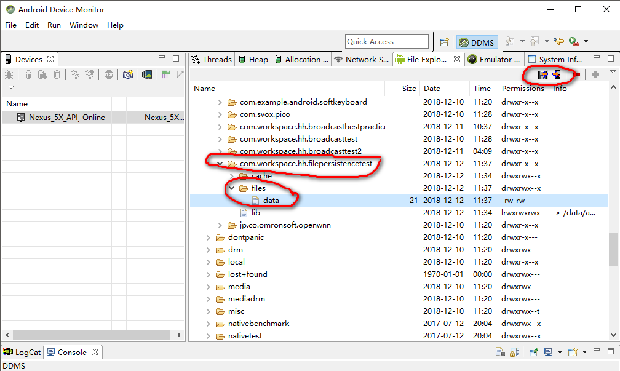Open the Open Console dropdown arrow
Image resolution: width=620 pixels, height=371 pixels.
[x=584, y=352]
